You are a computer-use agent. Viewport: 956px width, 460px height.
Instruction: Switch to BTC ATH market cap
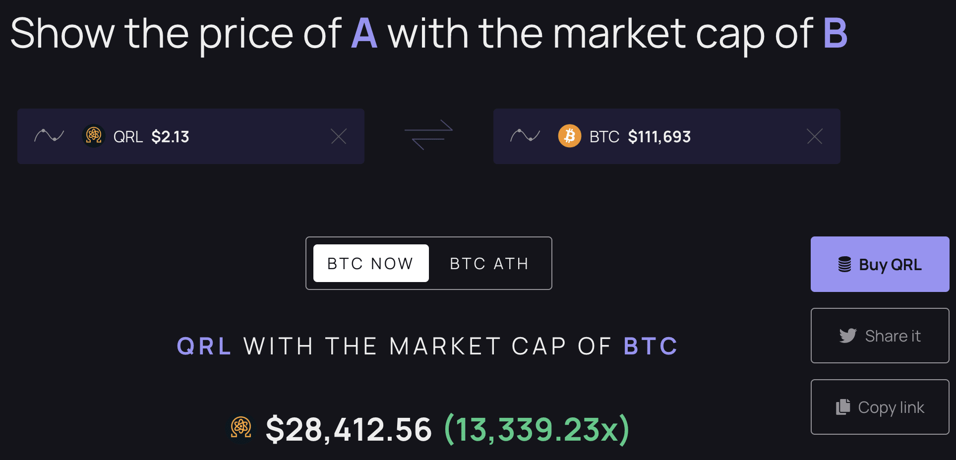point(489,263)
